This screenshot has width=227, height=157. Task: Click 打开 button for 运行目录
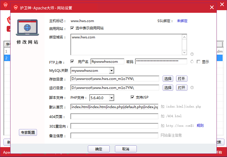click(182, 88)
